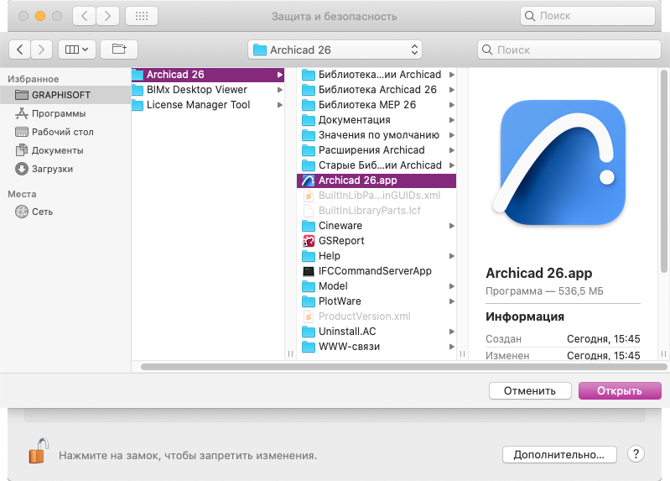This screenshot has width=670, height=481.
Task: Select the Model folder
Action: 377,286
